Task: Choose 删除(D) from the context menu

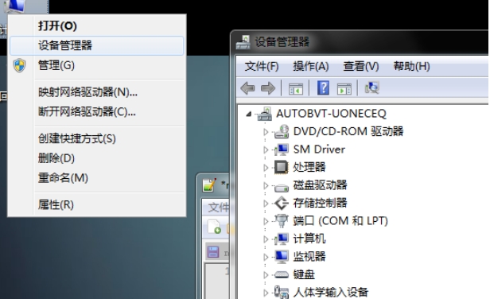Action: point(97,158)
